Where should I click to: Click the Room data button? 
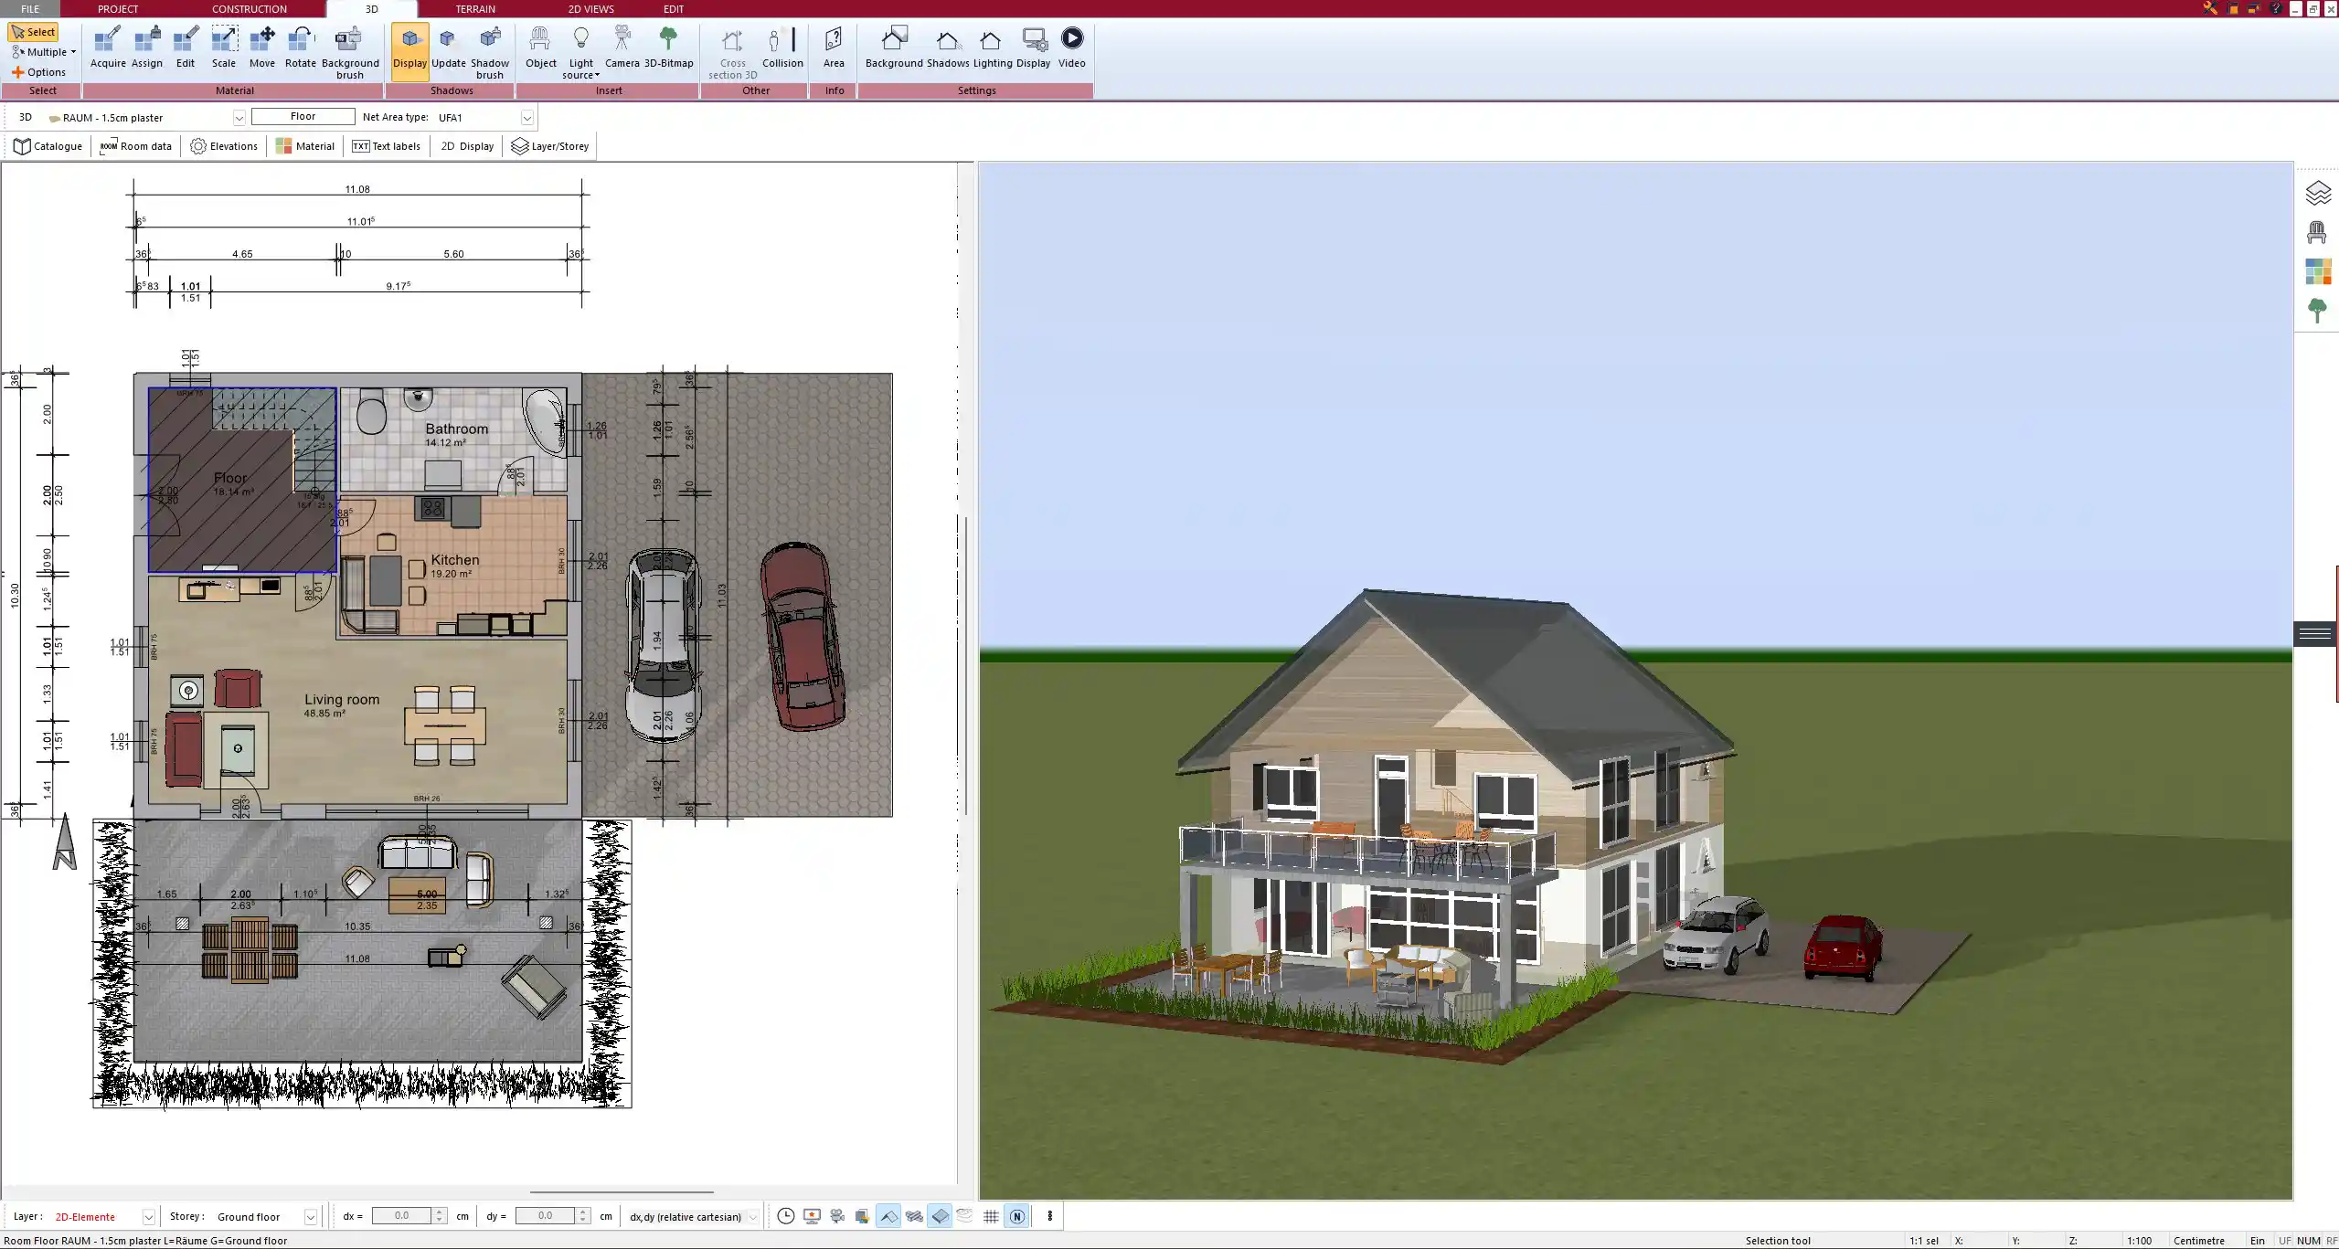[x=135, y=145]
